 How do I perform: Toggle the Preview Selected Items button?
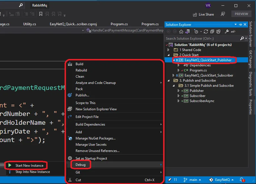tap(233, 31)
